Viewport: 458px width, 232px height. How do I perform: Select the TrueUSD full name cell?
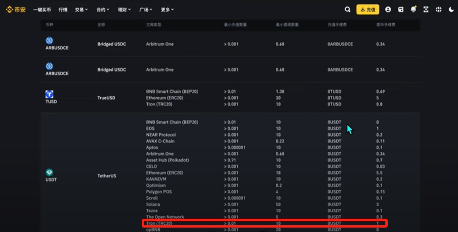click(x=106, y=98)
